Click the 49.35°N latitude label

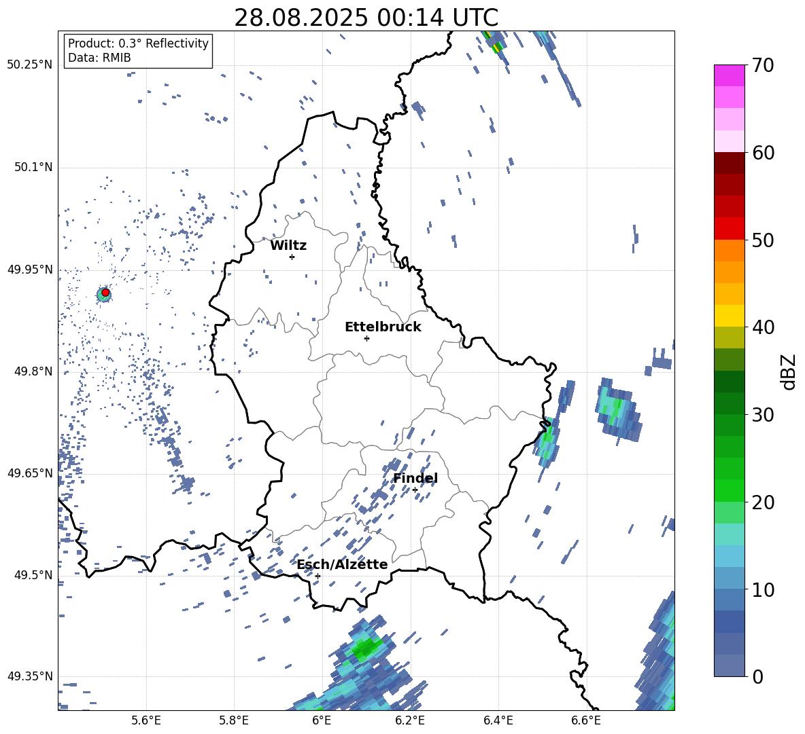[x=30, y=676]
